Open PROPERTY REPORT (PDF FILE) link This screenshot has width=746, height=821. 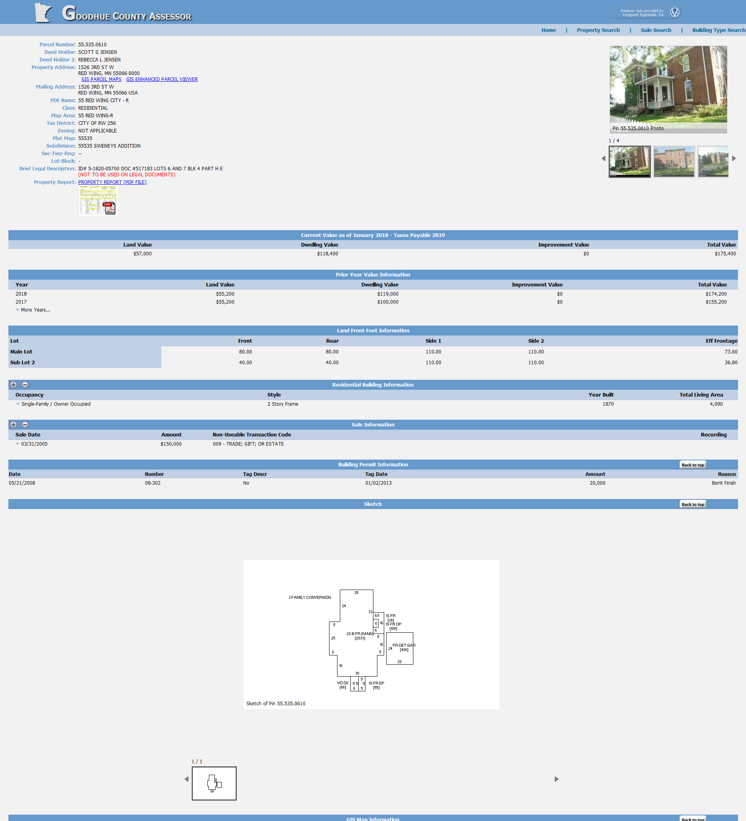(x=112, y=182)
